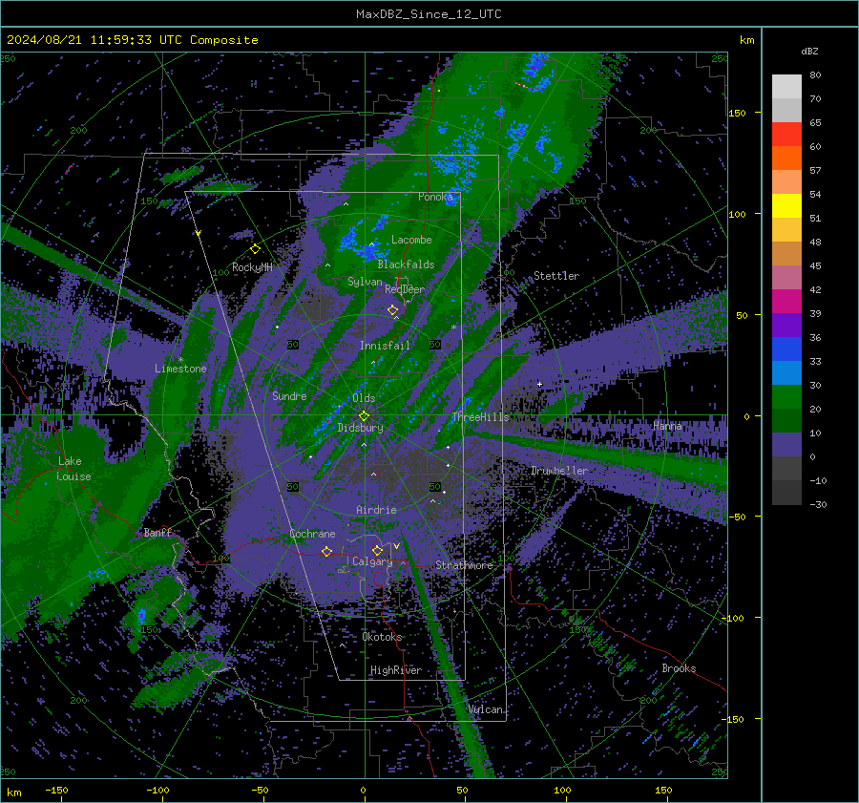Click the Strathmore label
The width and height of the screenshot is (859, 803).
coord(464,565)
